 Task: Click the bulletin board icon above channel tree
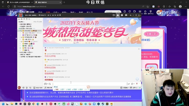[27, 19]
